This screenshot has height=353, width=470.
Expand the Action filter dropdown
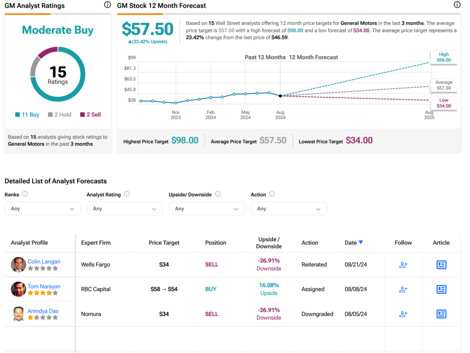[x=289, y=209]
